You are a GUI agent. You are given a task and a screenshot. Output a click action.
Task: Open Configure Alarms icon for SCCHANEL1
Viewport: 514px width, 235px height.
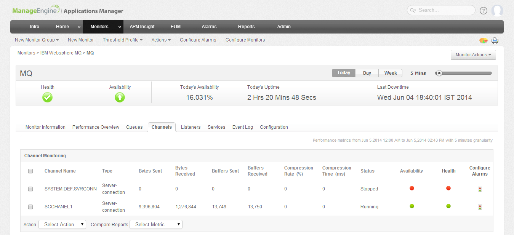point(480,207)
